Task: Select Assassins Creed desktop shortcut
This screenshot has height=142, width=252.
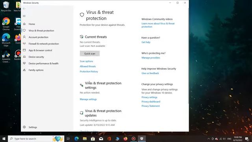Action: tap(6, 56)
